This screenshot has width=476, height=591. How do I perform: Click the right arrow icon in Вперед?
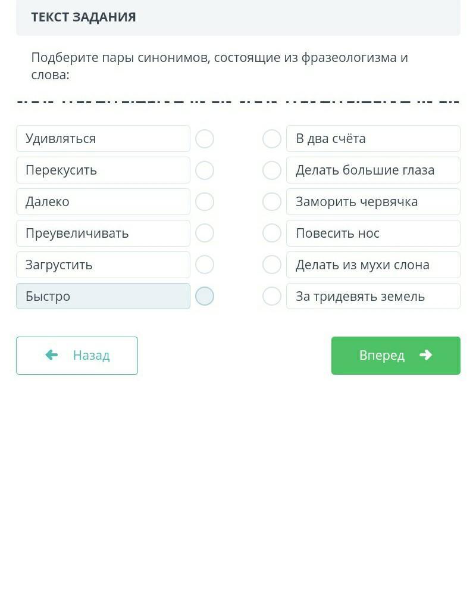click(425, 355)
